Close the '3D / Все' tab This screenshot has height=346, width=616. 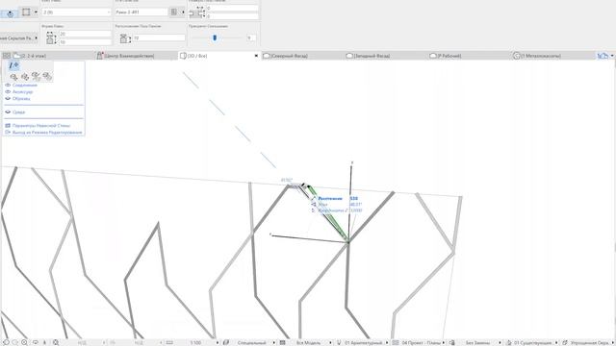click(256, 56)
